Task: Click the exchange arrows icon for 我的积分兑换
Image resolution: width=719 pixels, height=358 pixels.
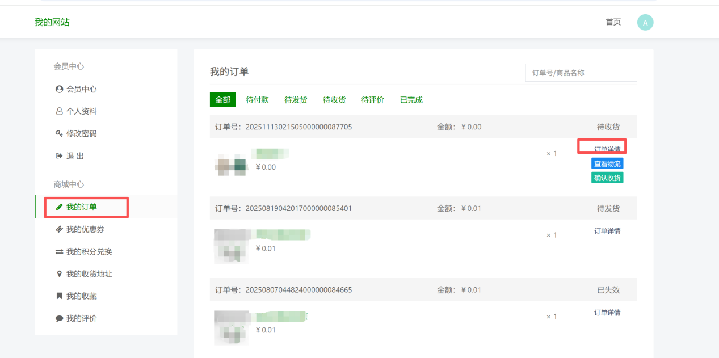Action: tap(59, 251)
